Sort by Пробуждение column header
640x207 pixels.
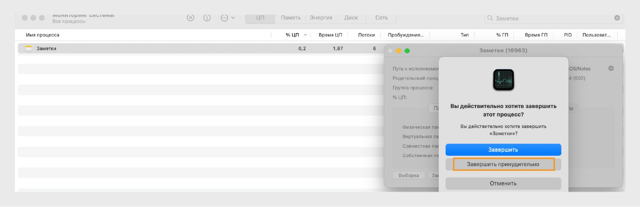point(406,35)
